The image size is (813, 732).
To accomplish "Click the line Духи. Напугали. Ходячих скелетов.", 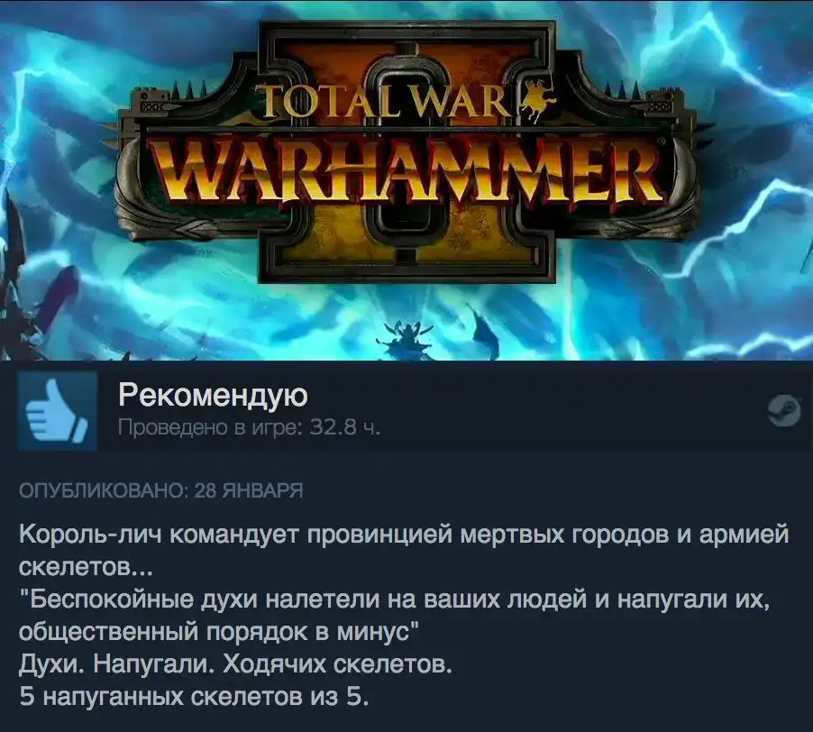I will click(x=235, y=664).
